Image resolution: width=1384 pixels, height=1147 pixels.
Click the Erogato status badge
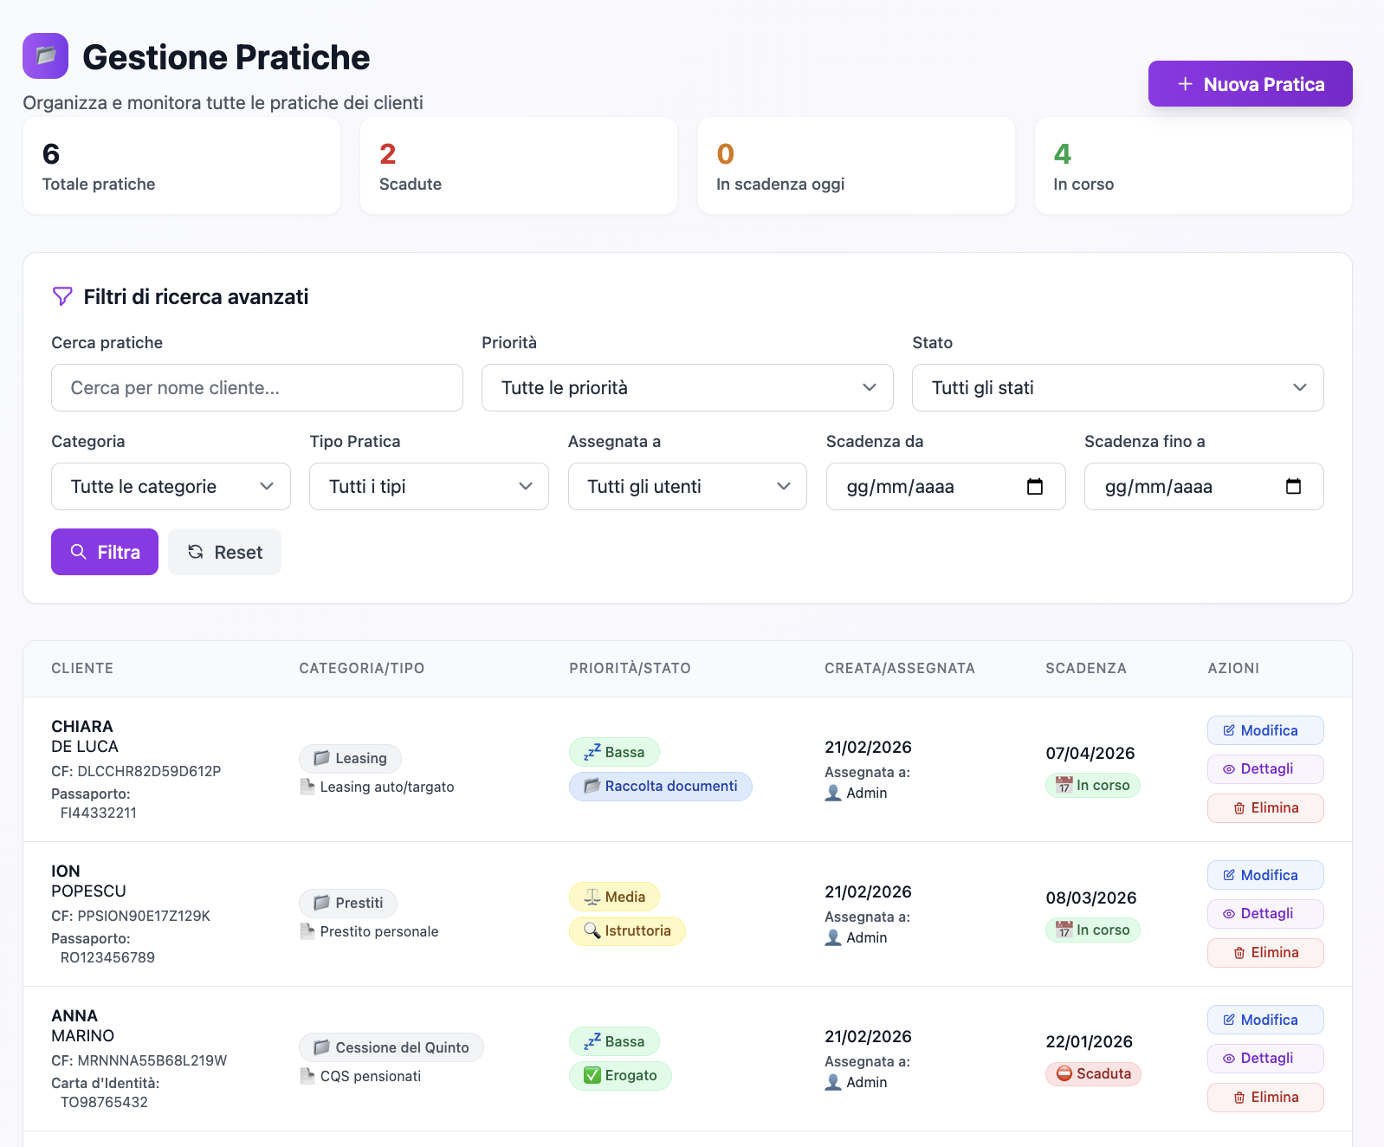click(x=620, y=1076)
